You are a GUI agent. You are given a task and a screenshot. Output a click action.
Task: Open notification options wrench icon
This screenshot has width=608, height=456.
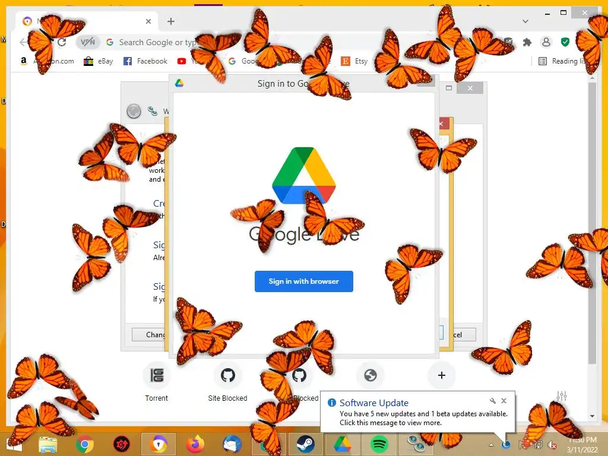[492, 401]
